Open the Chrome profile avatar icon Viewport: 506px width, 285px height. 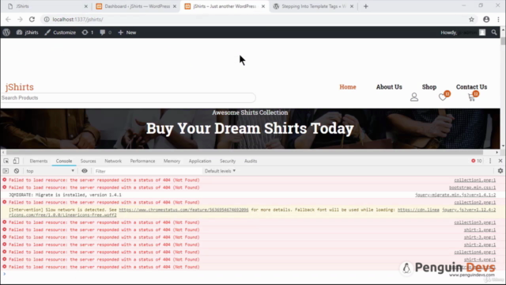[x=486, y=19]
